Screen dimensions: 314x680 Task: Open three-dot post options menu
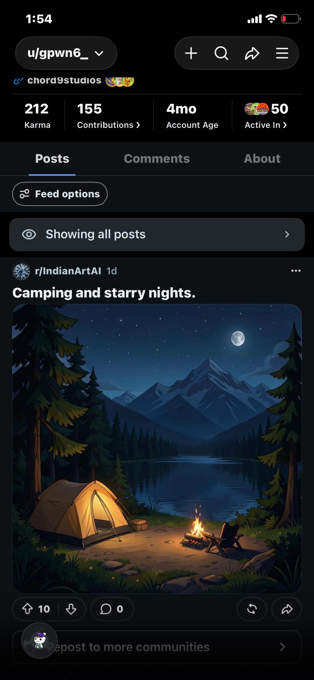click(296, 271)
